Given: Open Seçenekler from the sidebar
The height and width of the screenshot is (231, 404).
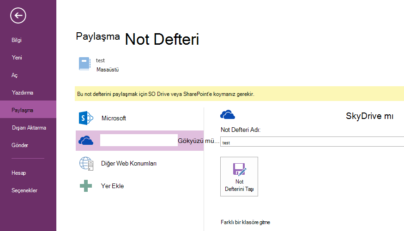Looking at the screenshot, I should tap(24, 190).
